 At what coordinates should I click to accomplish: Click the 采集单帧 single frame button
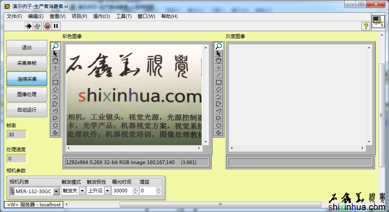tap(27, 63)
